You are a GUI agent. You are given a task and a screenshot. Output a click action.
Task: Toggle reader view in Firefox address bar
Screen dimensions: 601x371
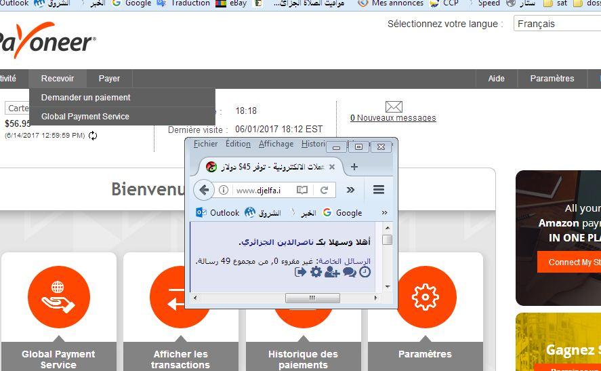coord(302,190)
